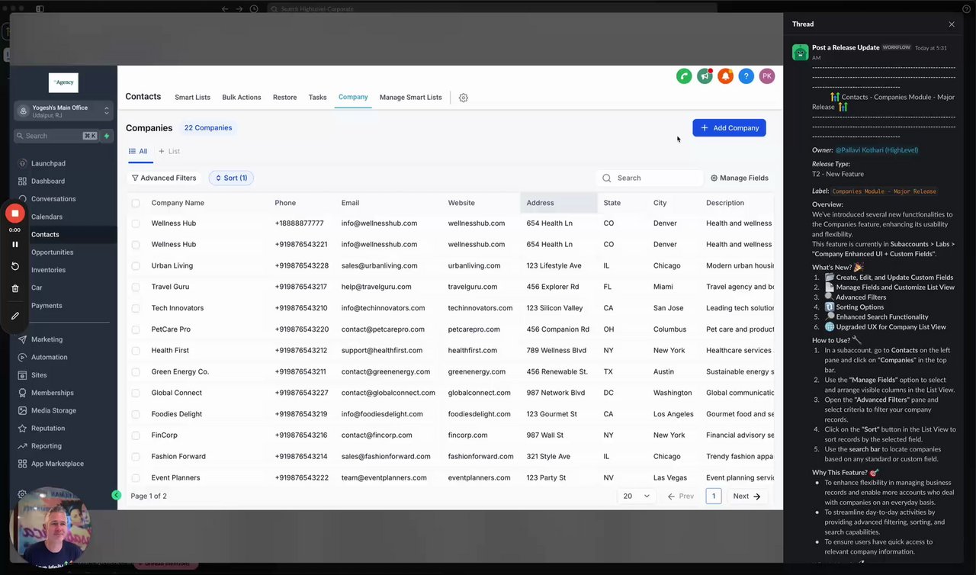Open the history clock icon in top bar
Screen dimensions: 976x575
point(254,9)
